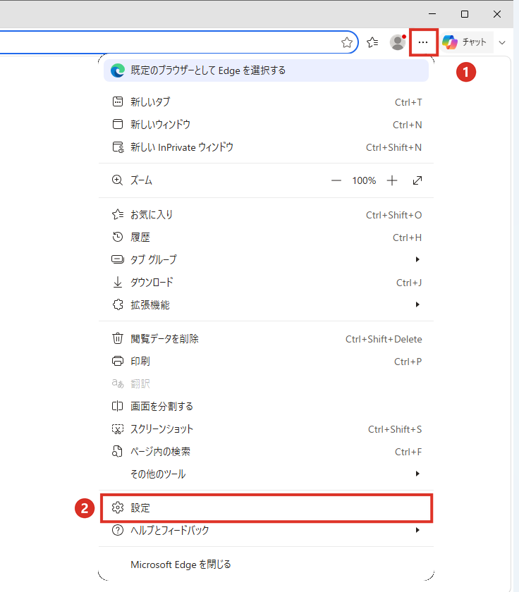Open 設定 menu item

coord(267,508)
